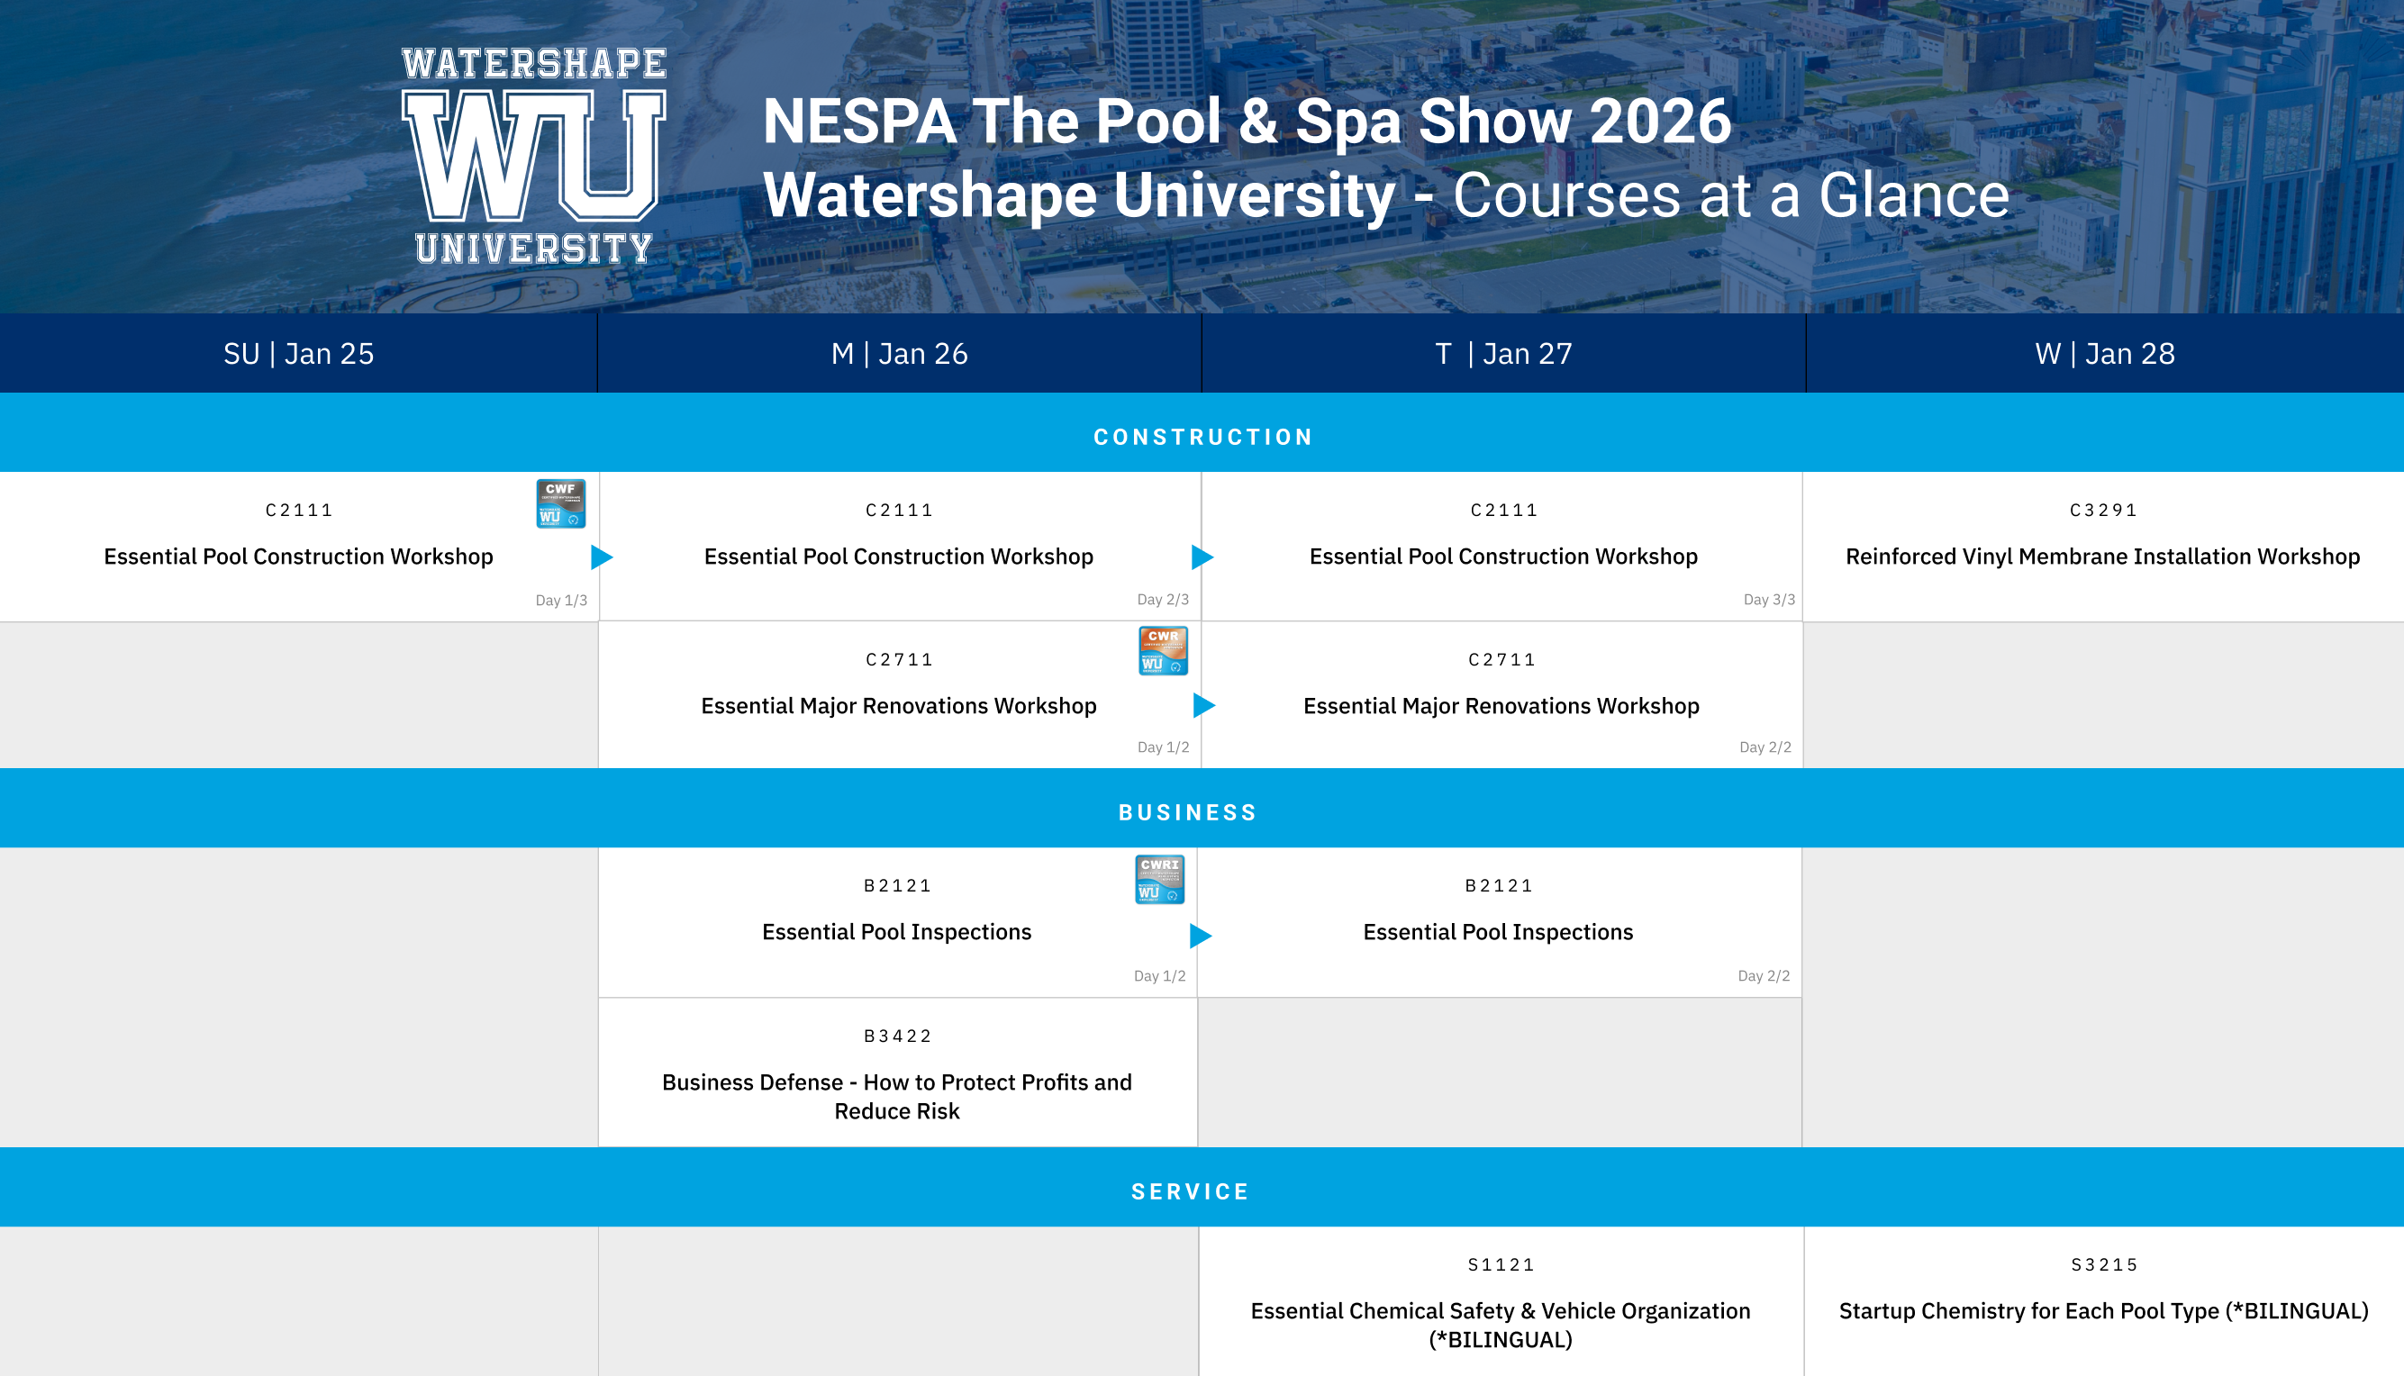
Task: Open Reinforced Vinyl Membrane Installation Workshop course
Action: click(2102, 557)
